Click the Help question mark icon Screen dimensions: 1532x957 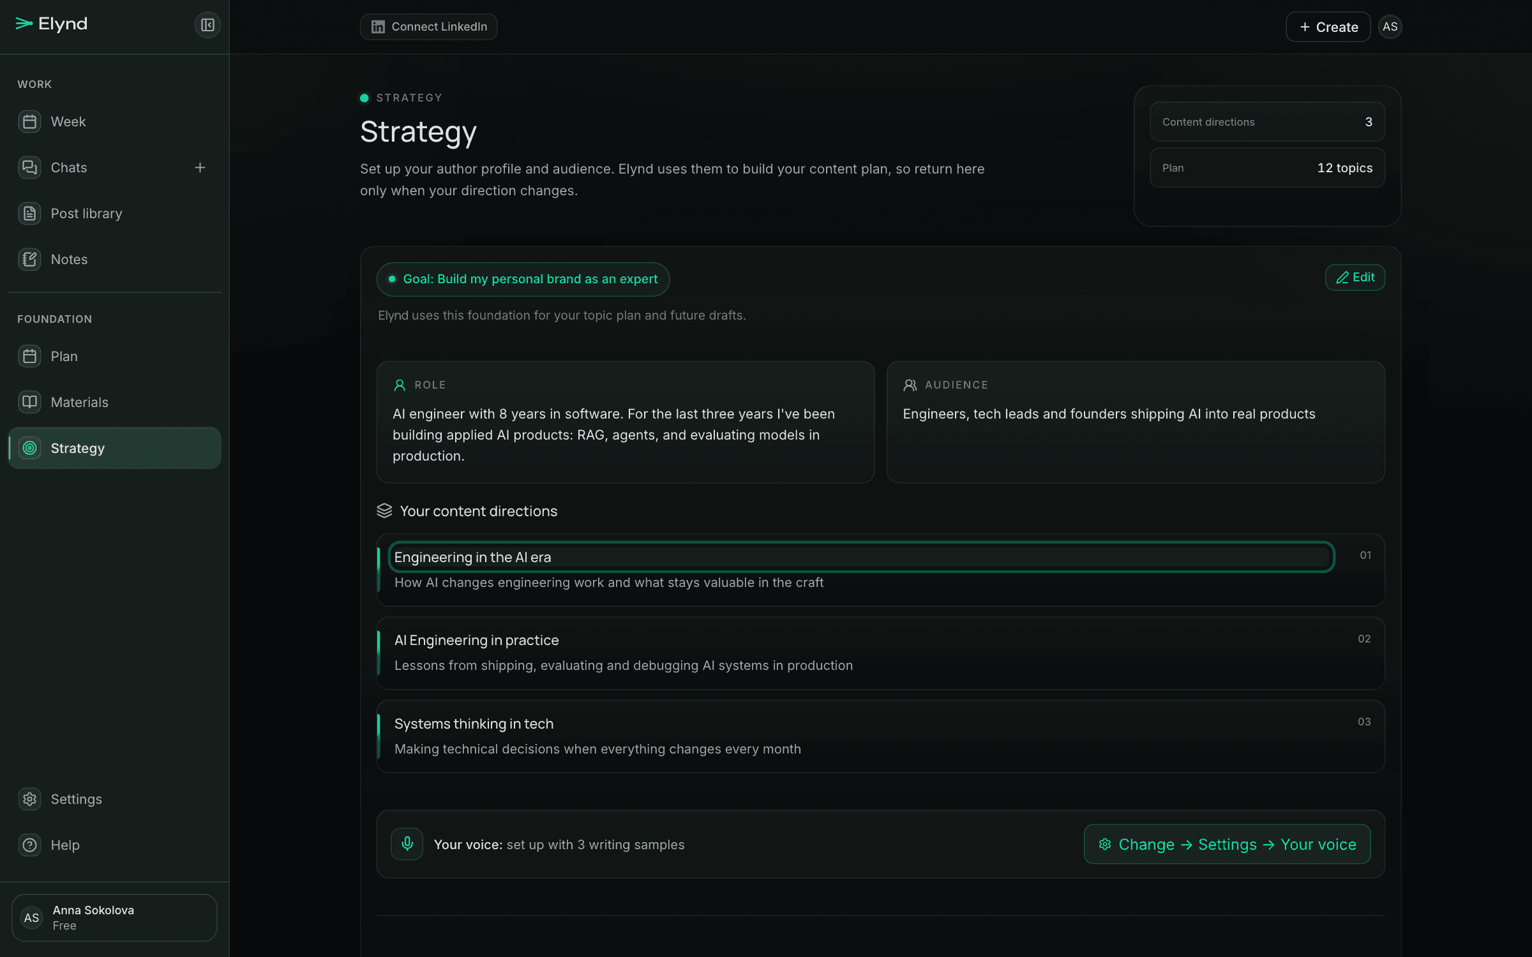pyautogui.click(x=29, y=845)
